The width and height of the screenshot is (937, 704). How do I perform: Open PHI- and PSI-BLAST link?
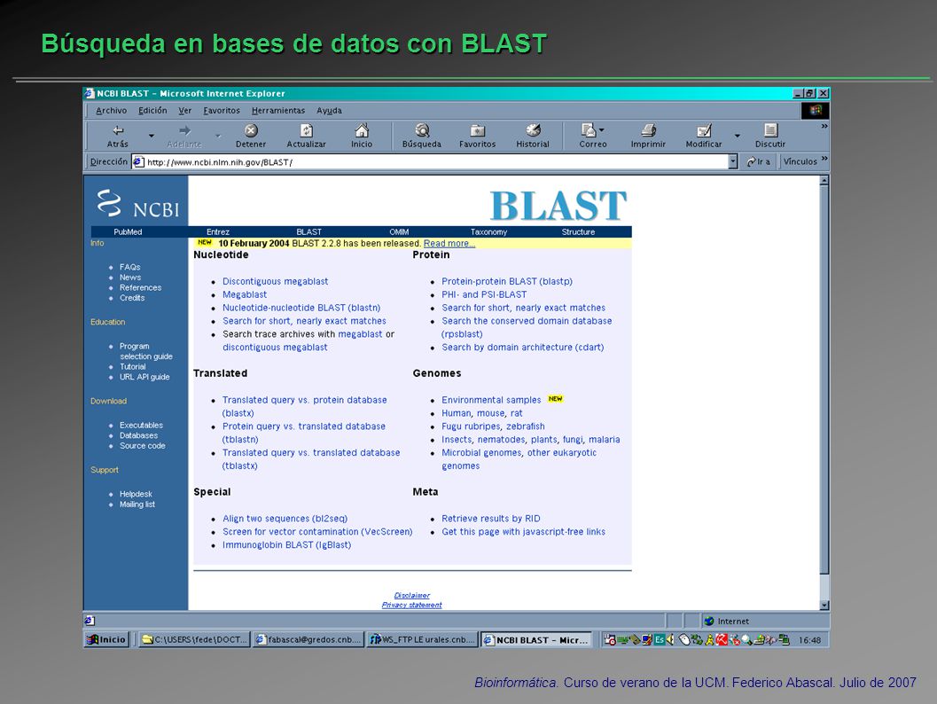point(484,294)
